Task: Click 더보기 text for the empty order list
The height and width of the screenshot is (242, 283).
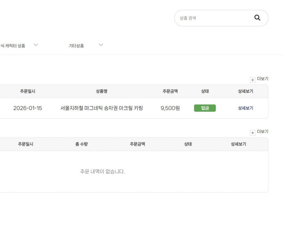Action: click(263, 132)
